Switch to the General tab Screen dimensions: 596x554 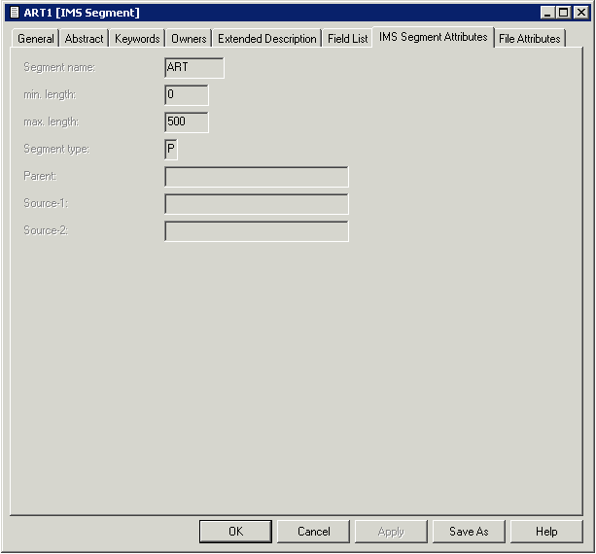(36, 39)
